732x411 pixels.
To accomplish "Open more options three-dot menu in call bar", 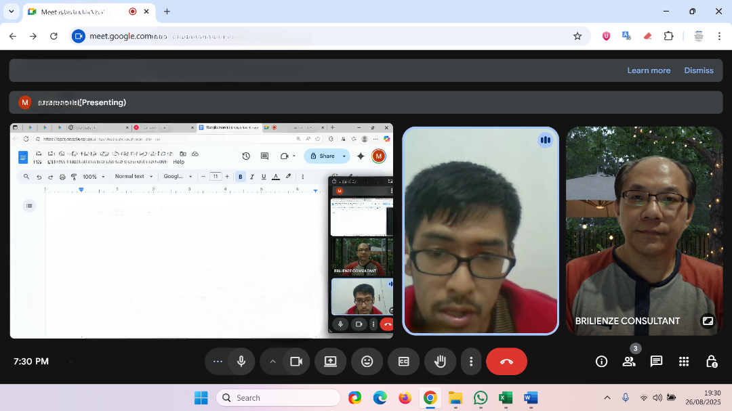I will 471,362.
